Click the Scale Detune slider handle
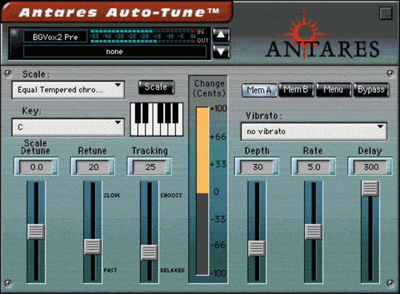400x294 pixels. 36,232
